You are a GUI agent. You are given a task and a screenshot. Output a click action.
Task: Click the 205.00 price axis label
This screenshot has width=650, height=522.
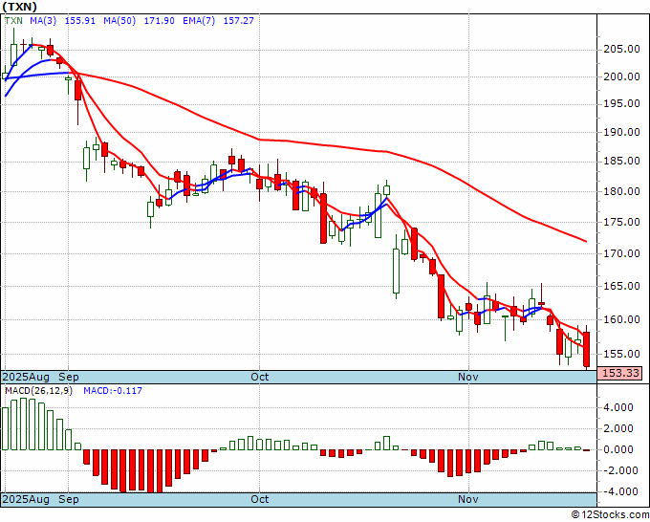[621, 50]
